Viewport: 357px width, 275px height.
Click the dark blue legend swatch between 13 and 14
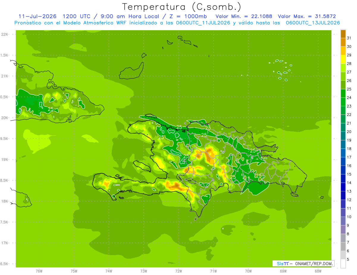[343, 187]
